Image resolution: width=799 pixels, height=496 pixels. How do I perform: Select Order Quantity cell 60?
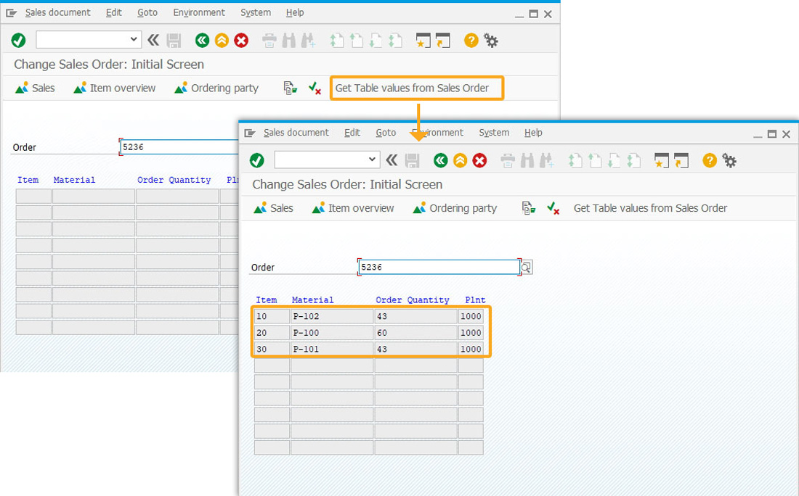pos(415,333)
